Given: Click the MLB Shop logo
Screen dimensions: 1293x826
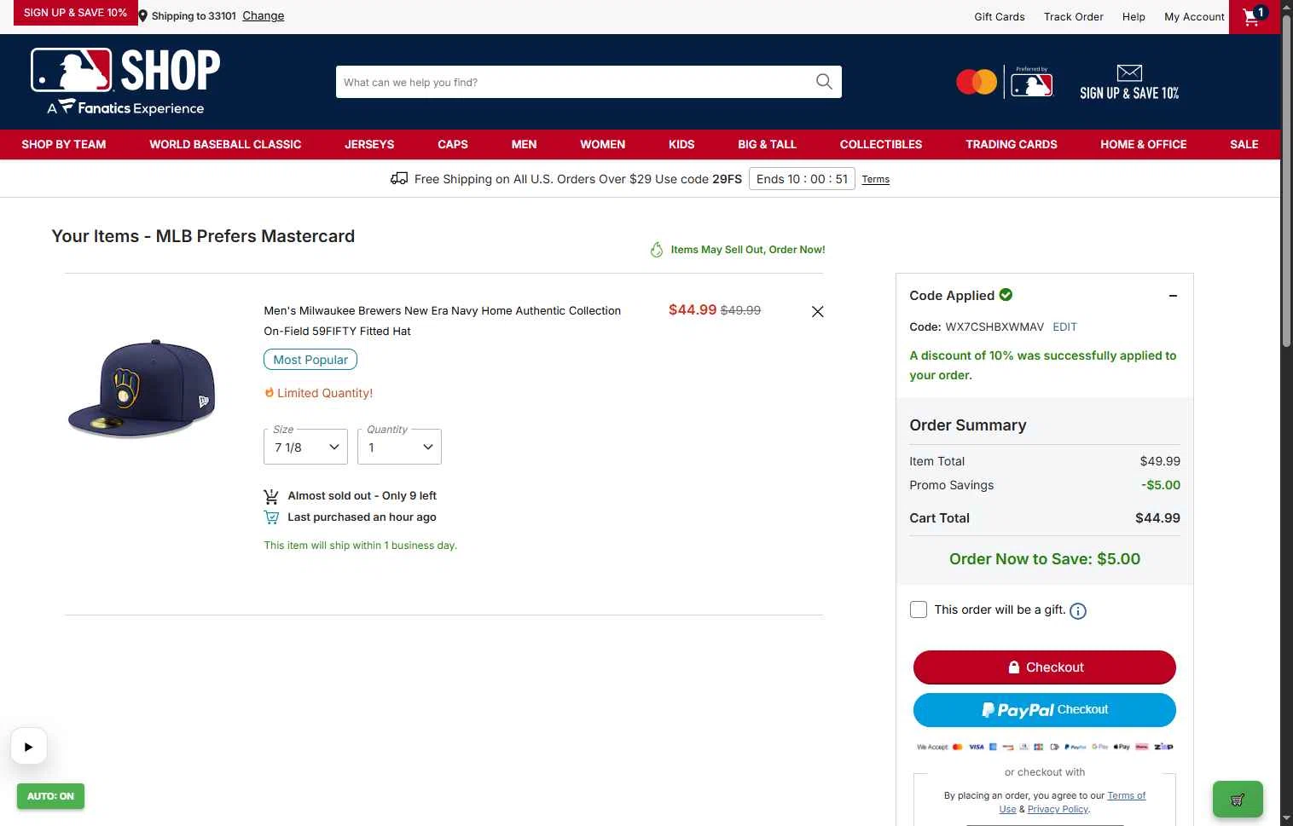Looking at the screenshot, I should 125,82.
